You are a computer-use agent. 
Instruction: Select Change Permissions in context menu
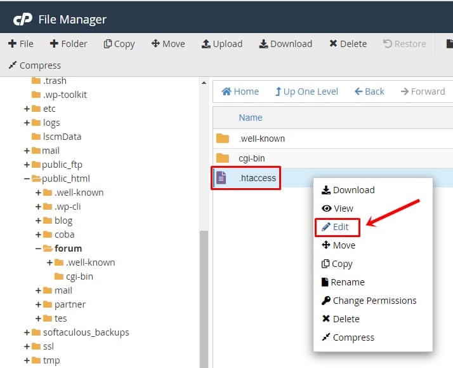[369, 301]
